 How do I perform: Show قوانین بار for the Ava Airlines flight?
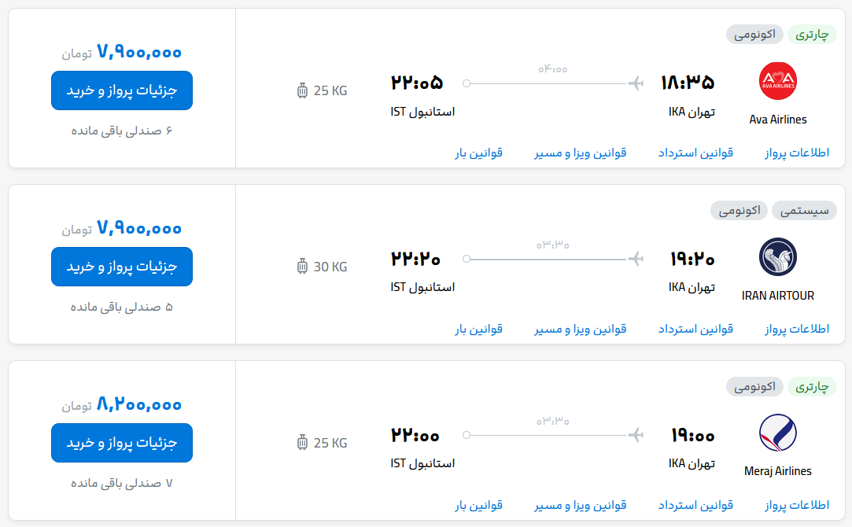[x=478, y=153]
